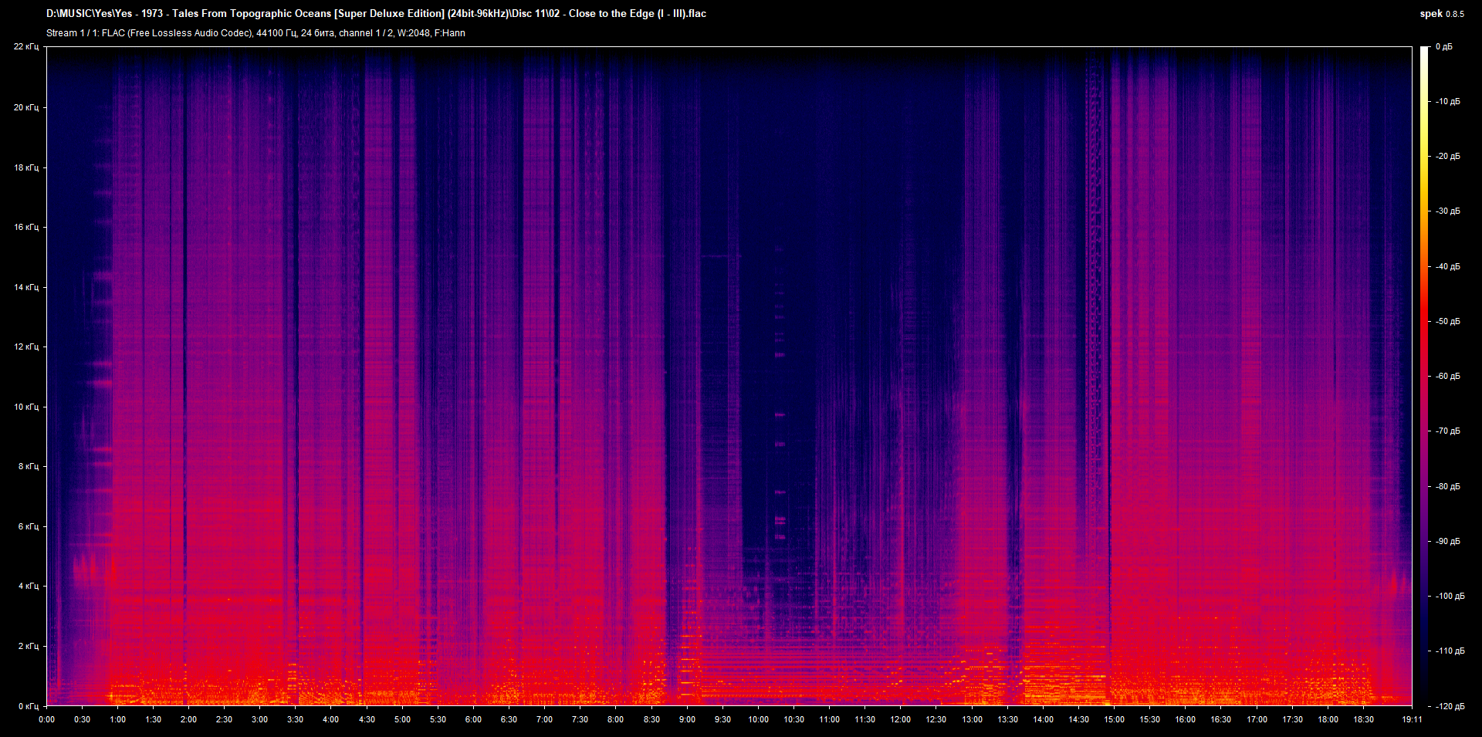Click the '0:00' time axis label
The image size is (1482, 737).
(x=46, y=719)
